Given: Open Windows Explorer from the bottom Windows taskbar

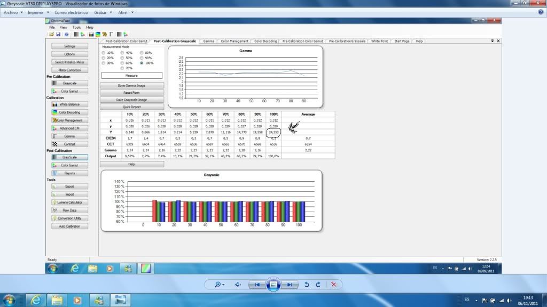Looking at the screenshot, I should pos(57,300).
